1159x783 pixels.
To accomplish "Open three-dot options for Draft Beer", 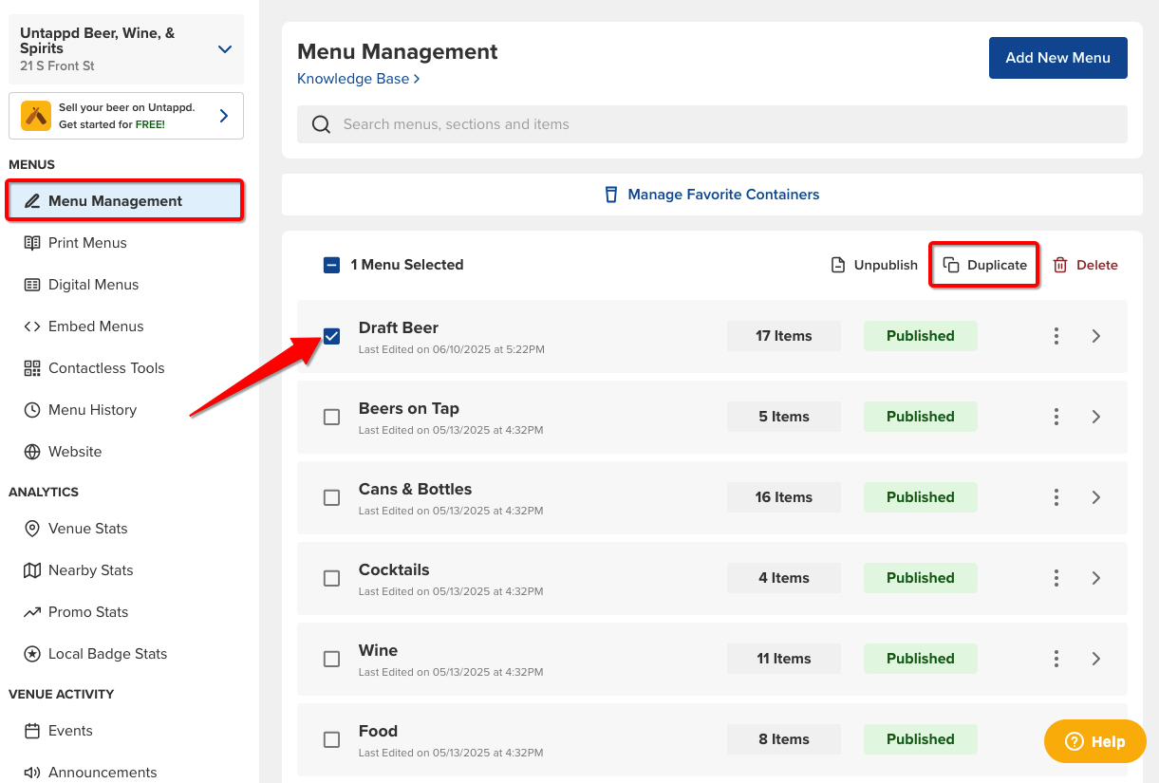I will [x=1056, y=336].
